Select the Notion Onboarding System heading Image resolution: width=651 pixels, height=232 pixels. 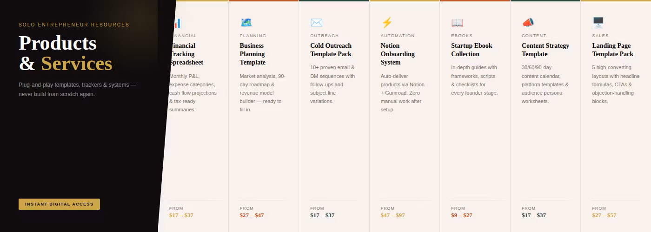point(398,54)
